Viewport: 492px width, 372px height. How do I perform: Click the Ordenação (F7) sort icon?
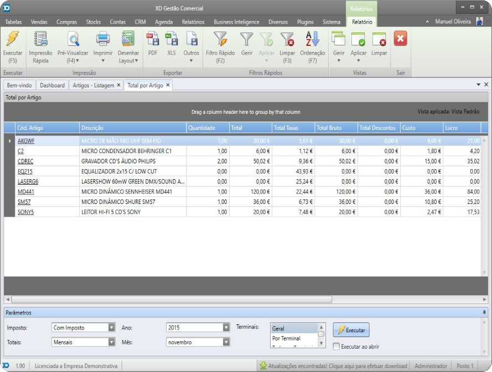[x=312, y=40]
